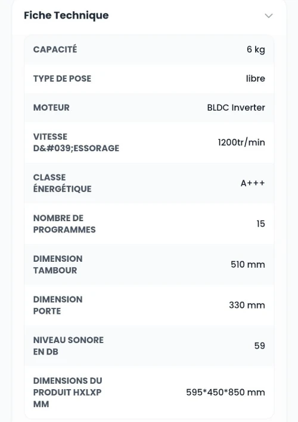298x422 pixels.
Task: Click the 15 programmes value
Action: click(260, 224)
